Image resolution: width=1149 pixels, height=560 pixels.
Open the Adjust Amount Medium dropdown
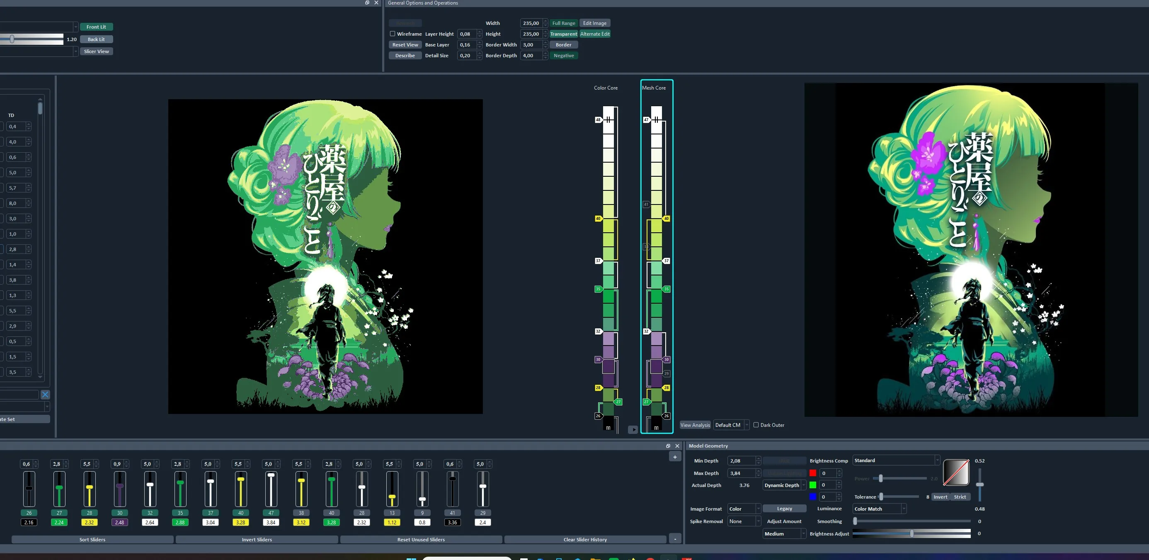[784, 534]
